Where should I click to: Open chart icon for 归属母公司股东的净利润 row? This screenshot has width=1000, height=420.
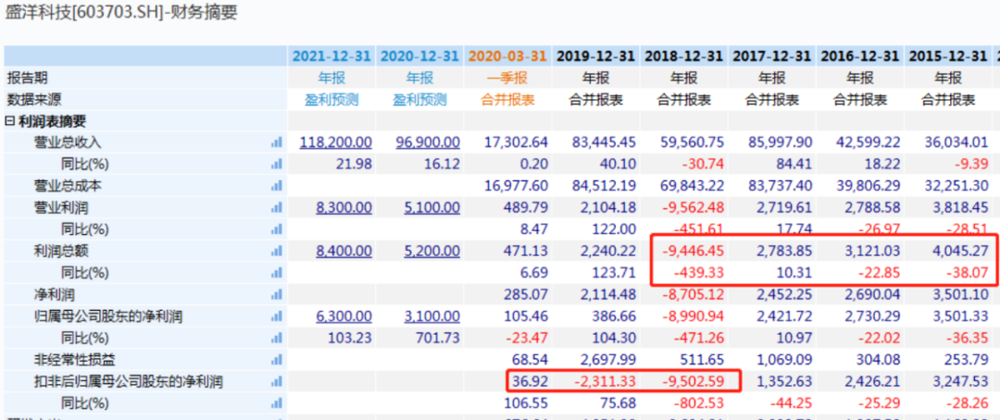[276, 316]
